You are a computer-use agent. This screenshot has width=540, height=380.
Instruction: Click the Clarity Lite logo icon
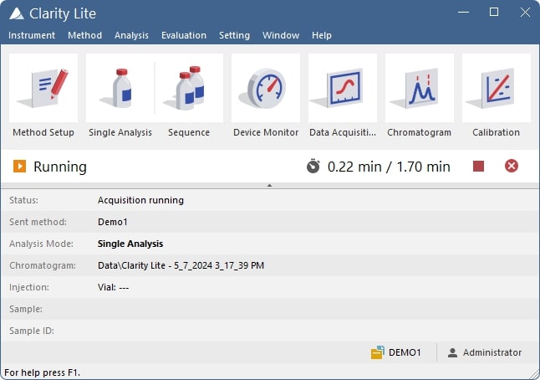17,13
